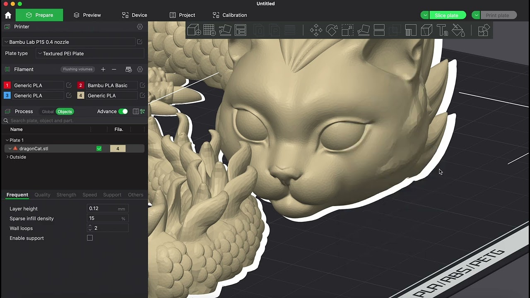Collapse the Plate 1 tree node
Image resolution: width=530 pixels, height=298 pixels.
pos(7,140)
